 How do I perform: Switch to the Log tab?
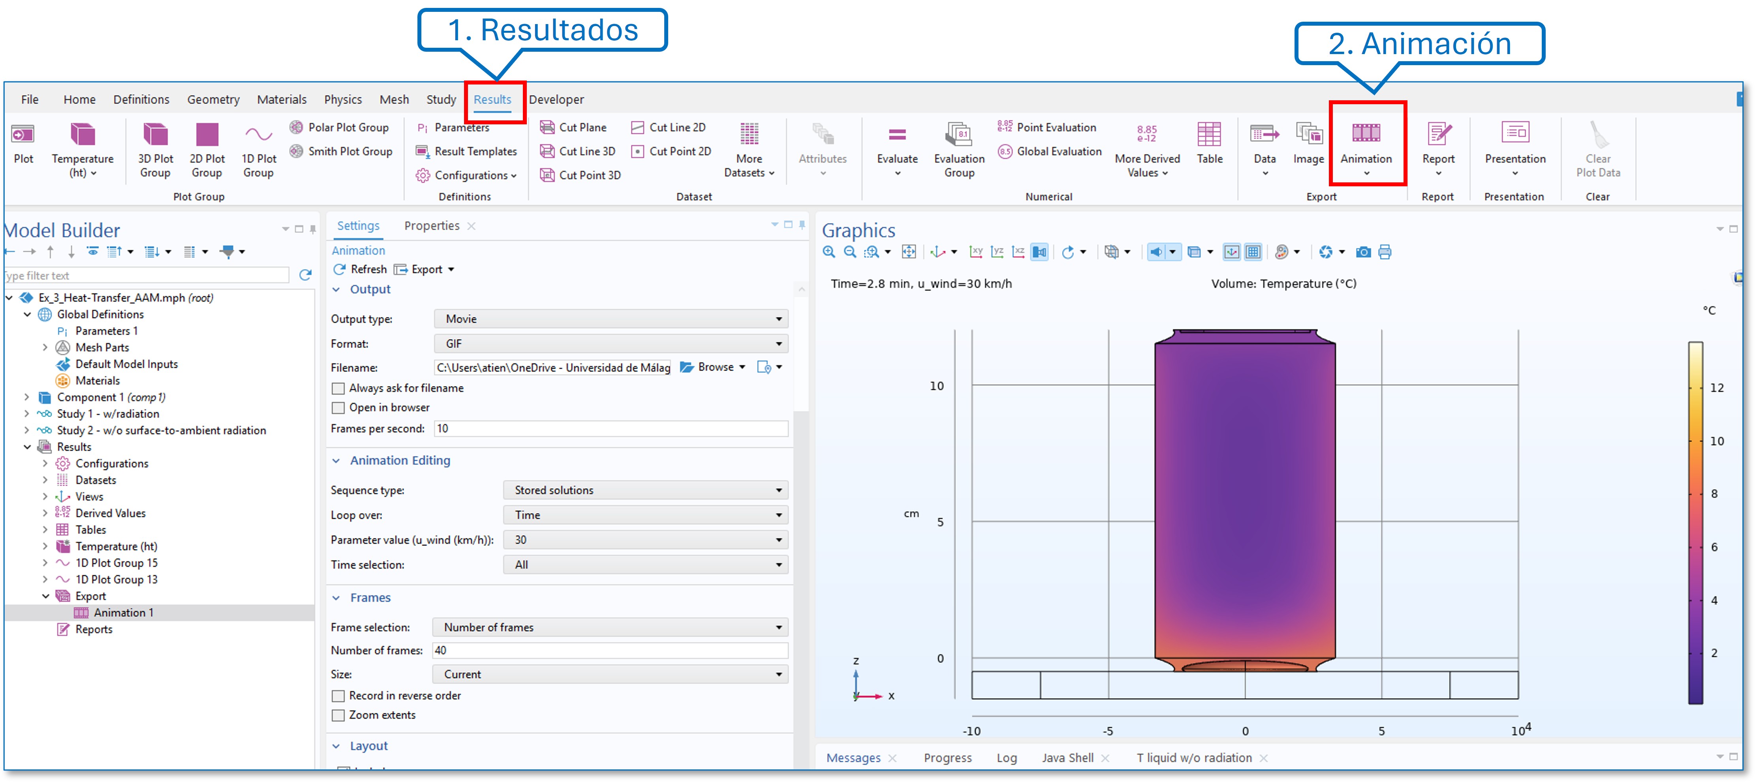click(1005, 758)
